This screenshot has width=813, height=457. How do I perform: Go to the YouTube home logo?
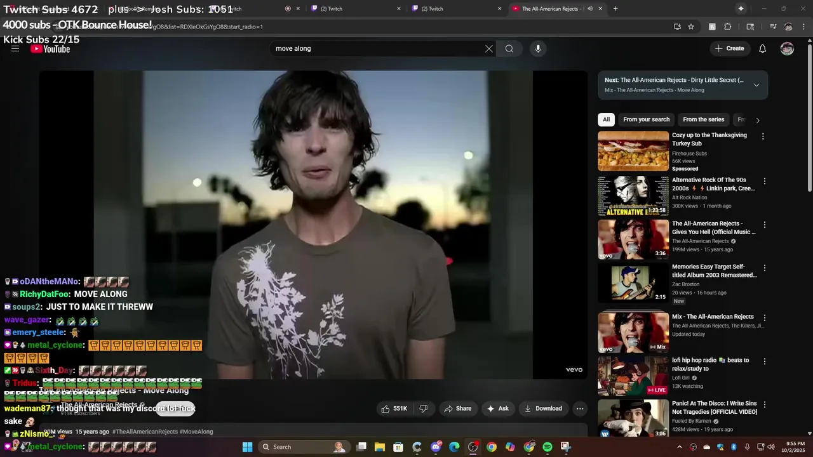[50, 49]
